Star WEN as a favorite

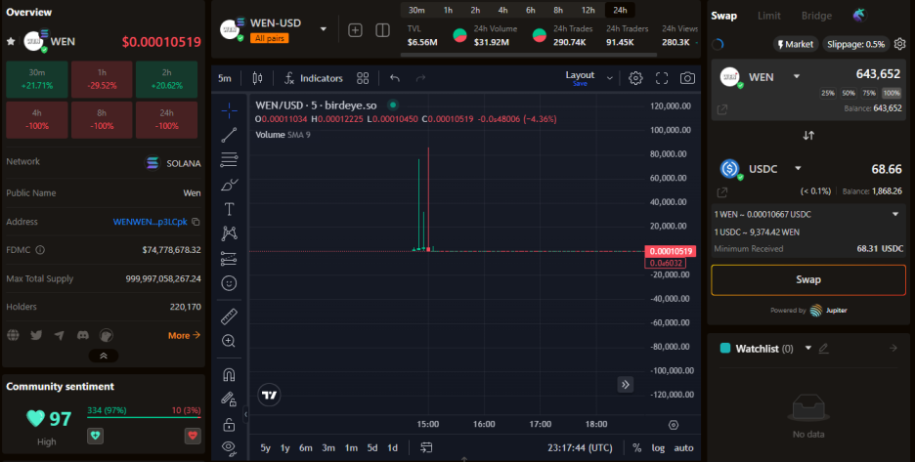click(x=11, y=41)
